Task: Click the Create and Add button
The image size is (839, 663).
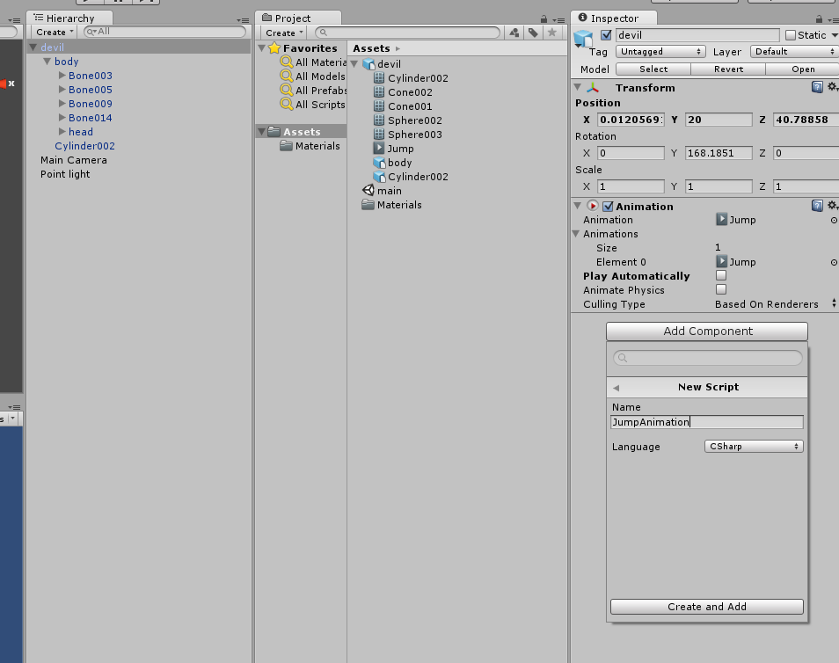Action: coord(706,607)
